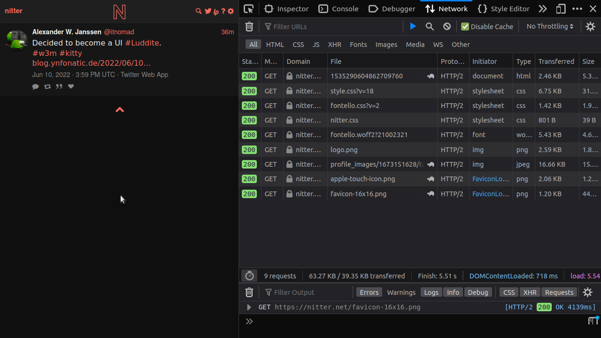Toggle the Debug console filter
This screenshot has width=601, height=338.
pos(478,292)
